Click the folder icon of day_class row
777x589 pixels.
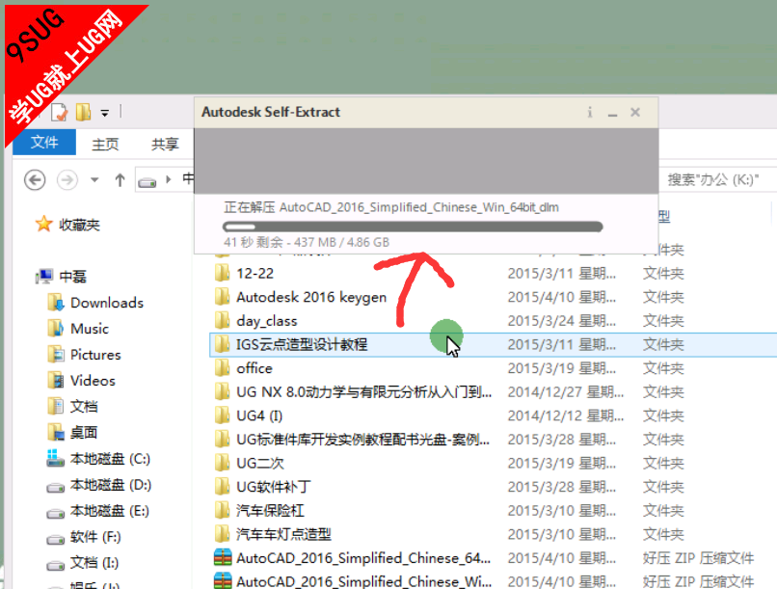(x=222, y=320)
